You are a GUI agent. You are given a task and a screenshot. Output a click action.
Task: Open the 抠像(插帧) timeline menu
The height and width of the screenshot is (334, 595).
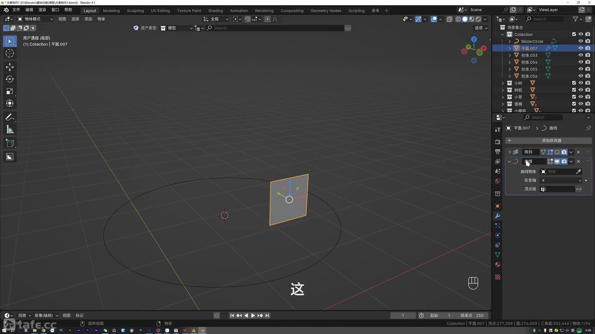46,315
